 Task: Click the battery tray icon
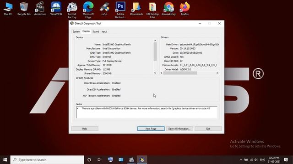(246, 160)
